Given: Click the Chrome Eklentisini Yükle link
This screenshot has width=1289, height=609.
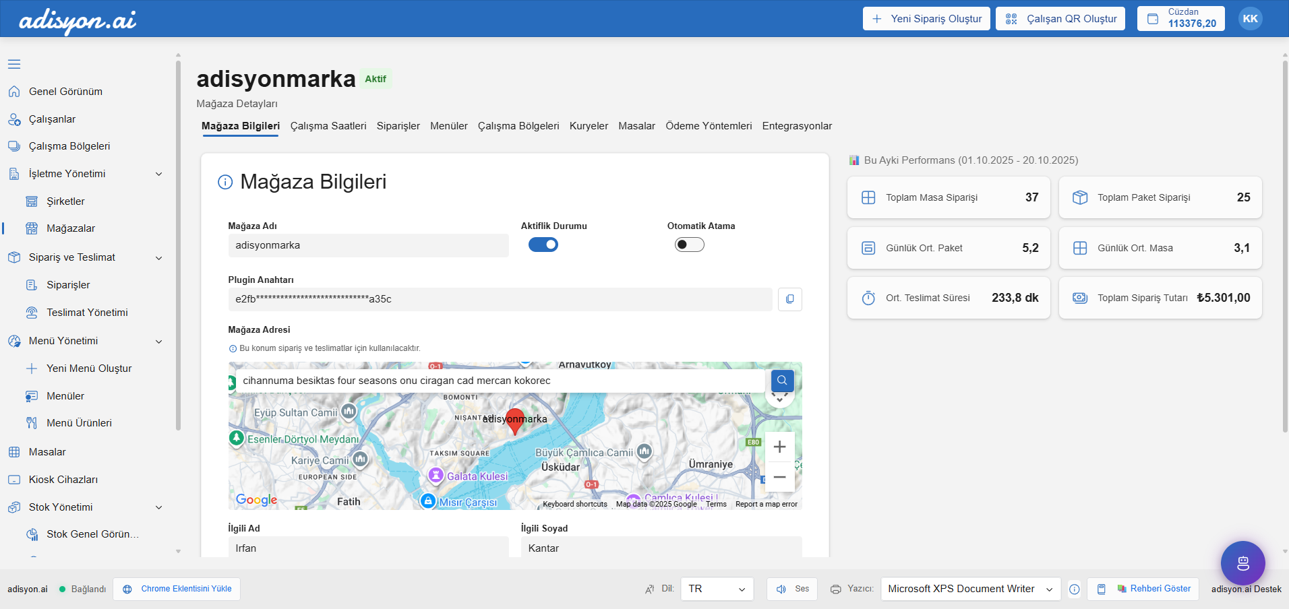Looking at the screenshot, I should [177, 589].
